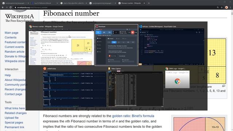Reload the Wikipedia page
This screenshot has height=131, width=233.
(x=11, y=7)
